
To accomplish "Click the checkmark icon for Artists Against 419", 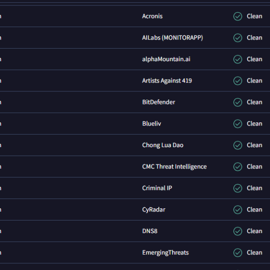I will click(238, 81).
